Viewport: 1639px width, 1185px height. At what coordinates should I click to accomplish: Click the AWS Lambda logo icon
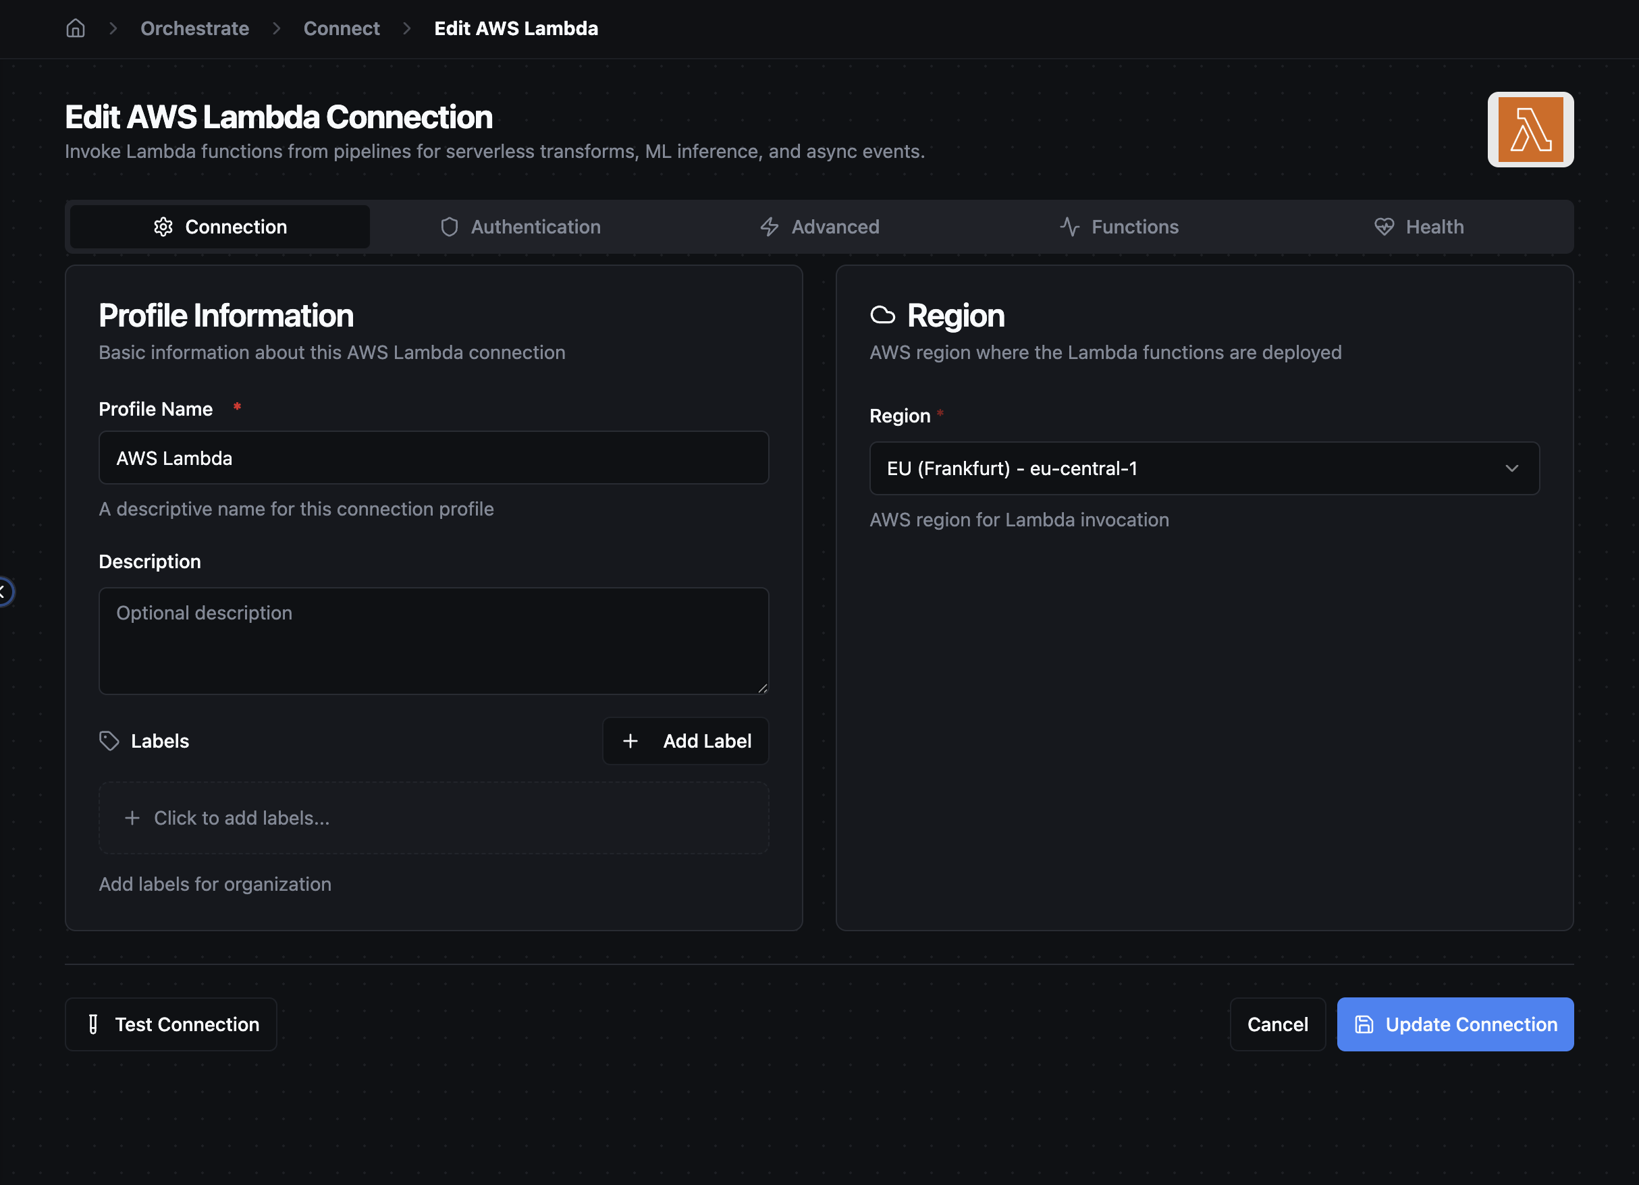pyautogui.click(x=1530, y=130)
